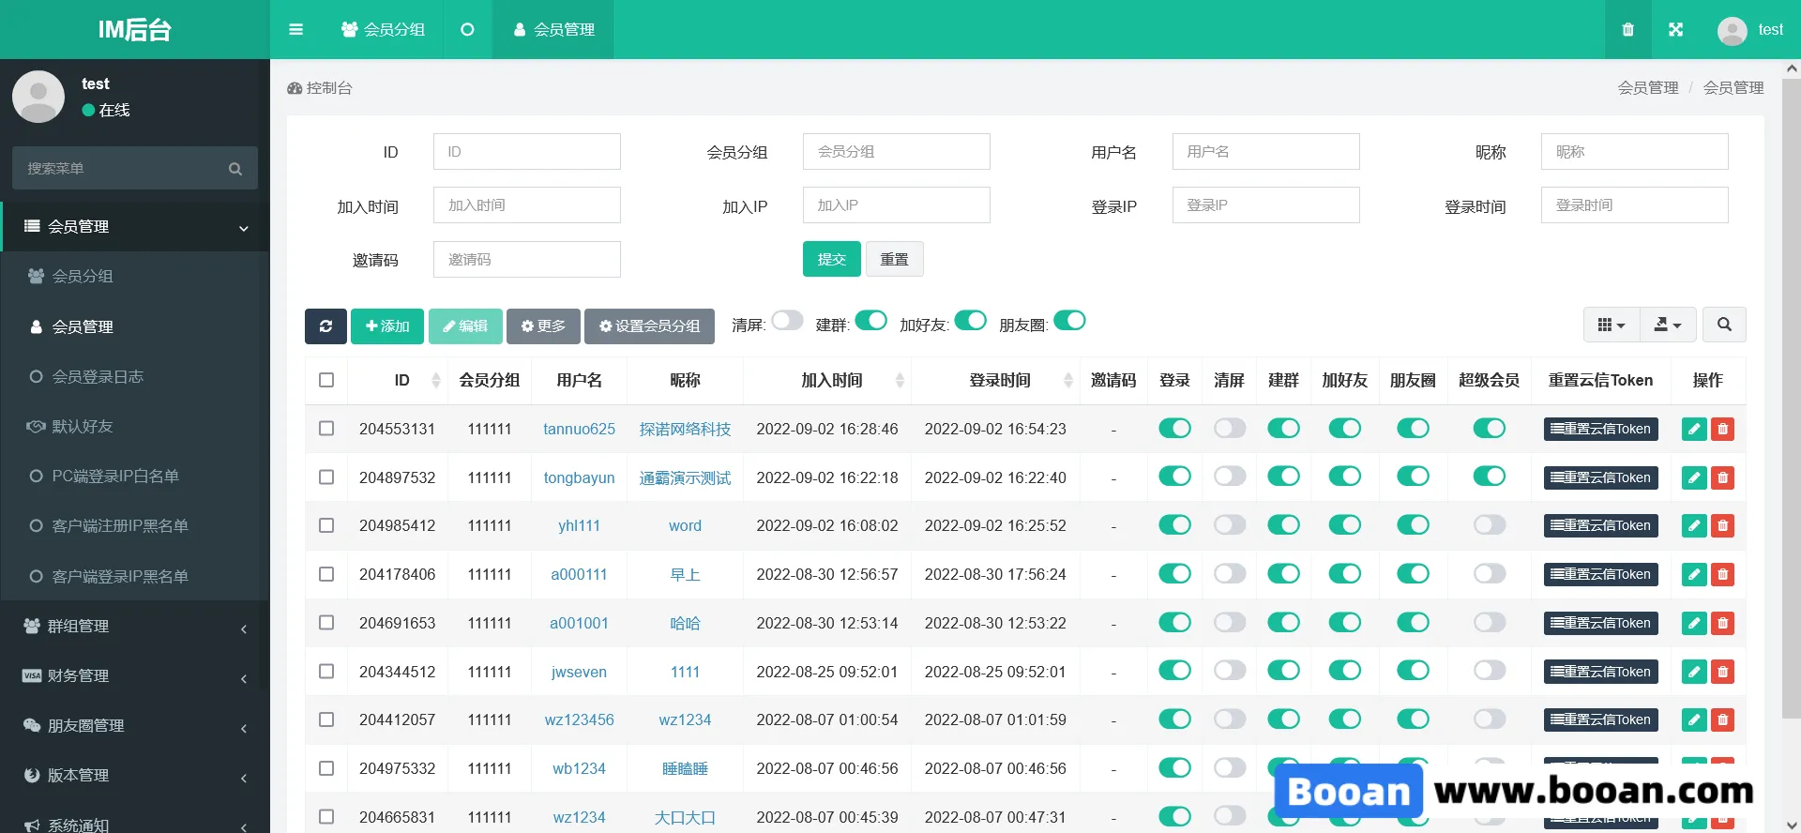The image size is (1801, 833).
Task: Click 重置云信Token for a000111 row
Action: coord(1600,574)
